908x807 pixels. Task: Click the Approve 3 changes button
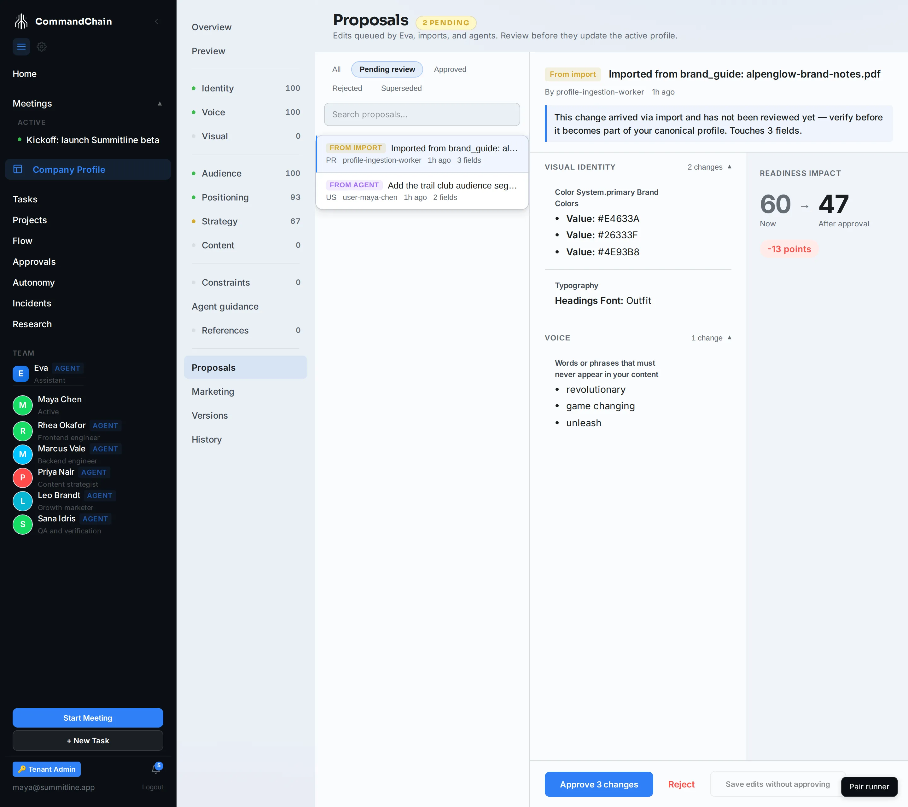click(x=599, y=784)
